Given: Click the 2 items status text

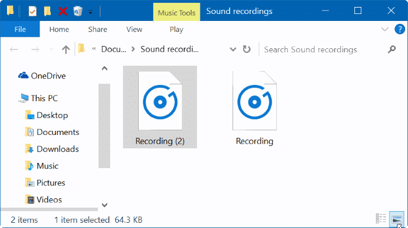Looking at the screenshot, I should click(x=24, y=220).
